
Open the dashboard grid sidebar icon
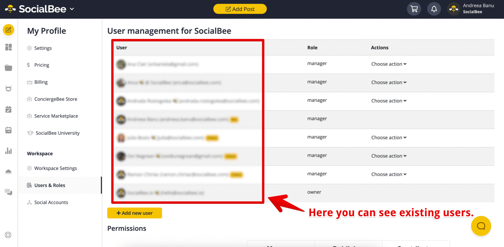point(9,47)
